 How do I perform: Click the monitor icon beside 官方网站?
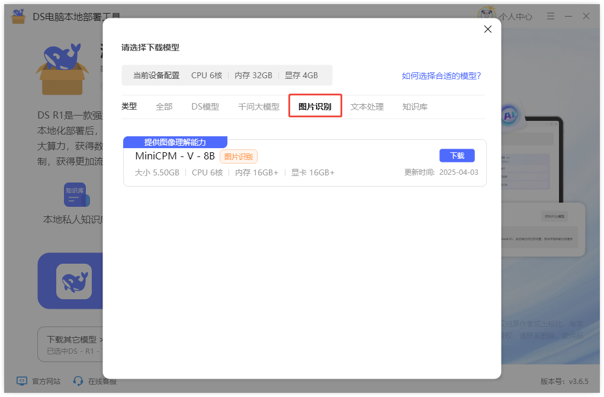pyautogui.click(x=21, y=381)
